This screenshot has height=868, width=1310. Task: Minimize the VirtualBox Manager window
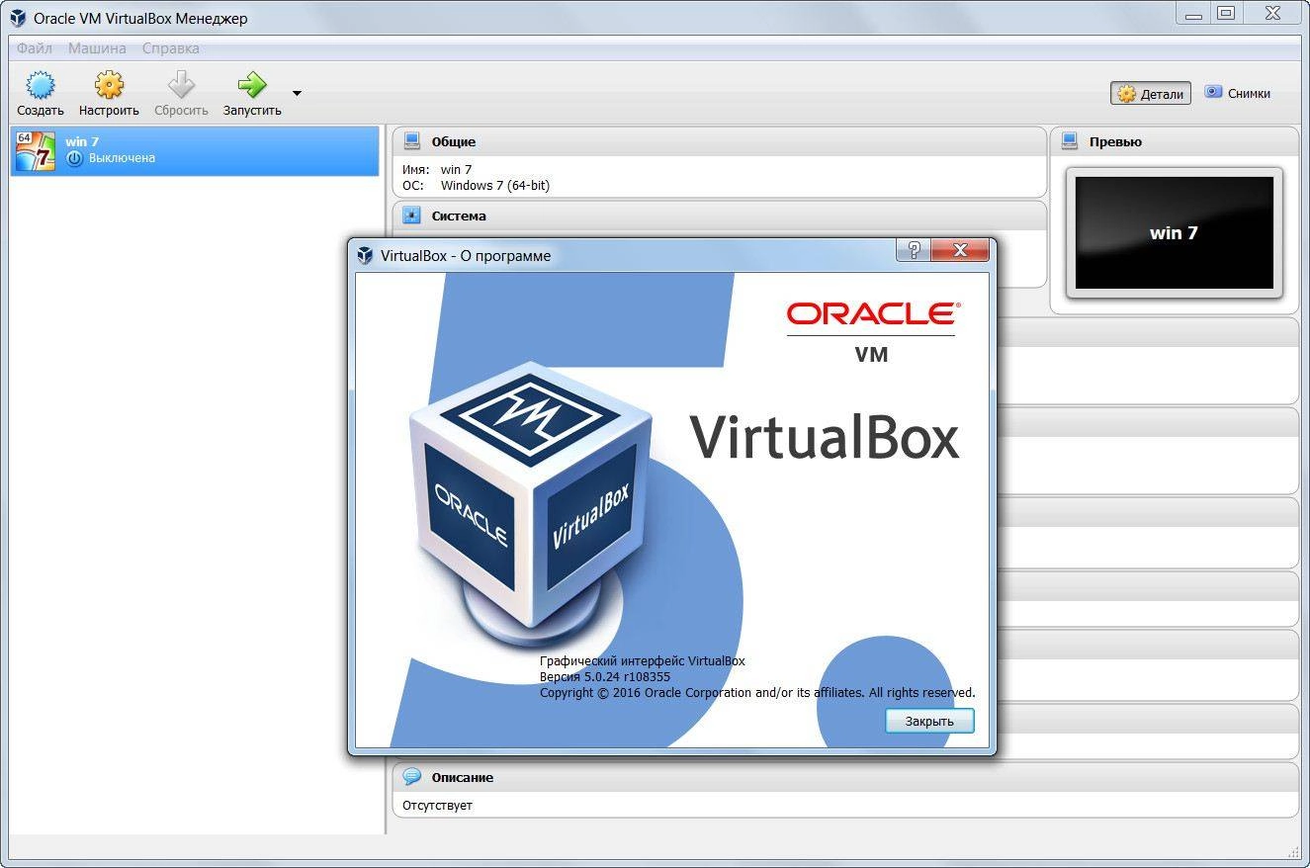(1191, 13)
